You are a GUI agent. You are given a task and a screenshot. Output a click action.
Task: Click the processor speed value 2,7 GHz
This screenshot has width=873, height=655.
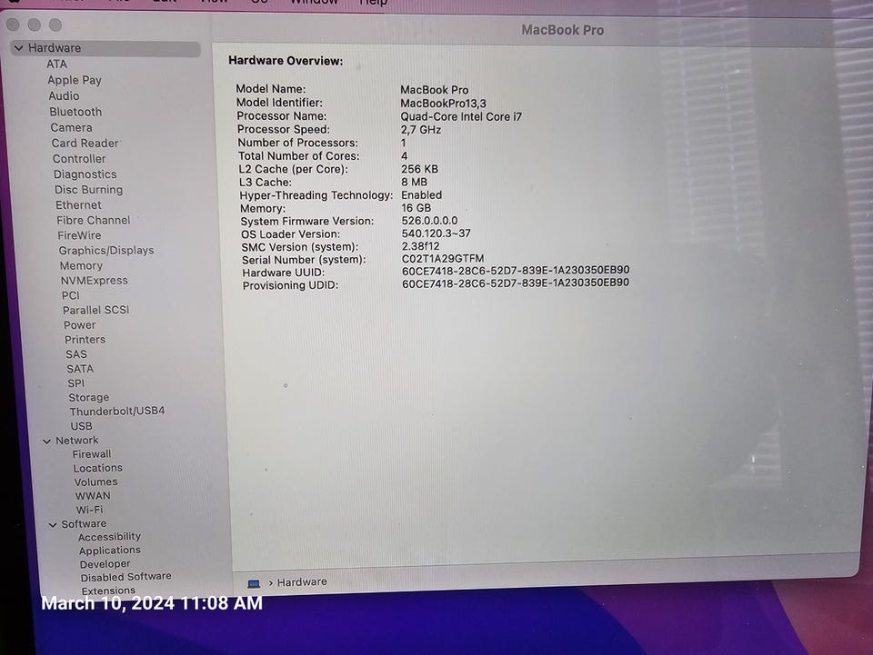coord(421,130)
